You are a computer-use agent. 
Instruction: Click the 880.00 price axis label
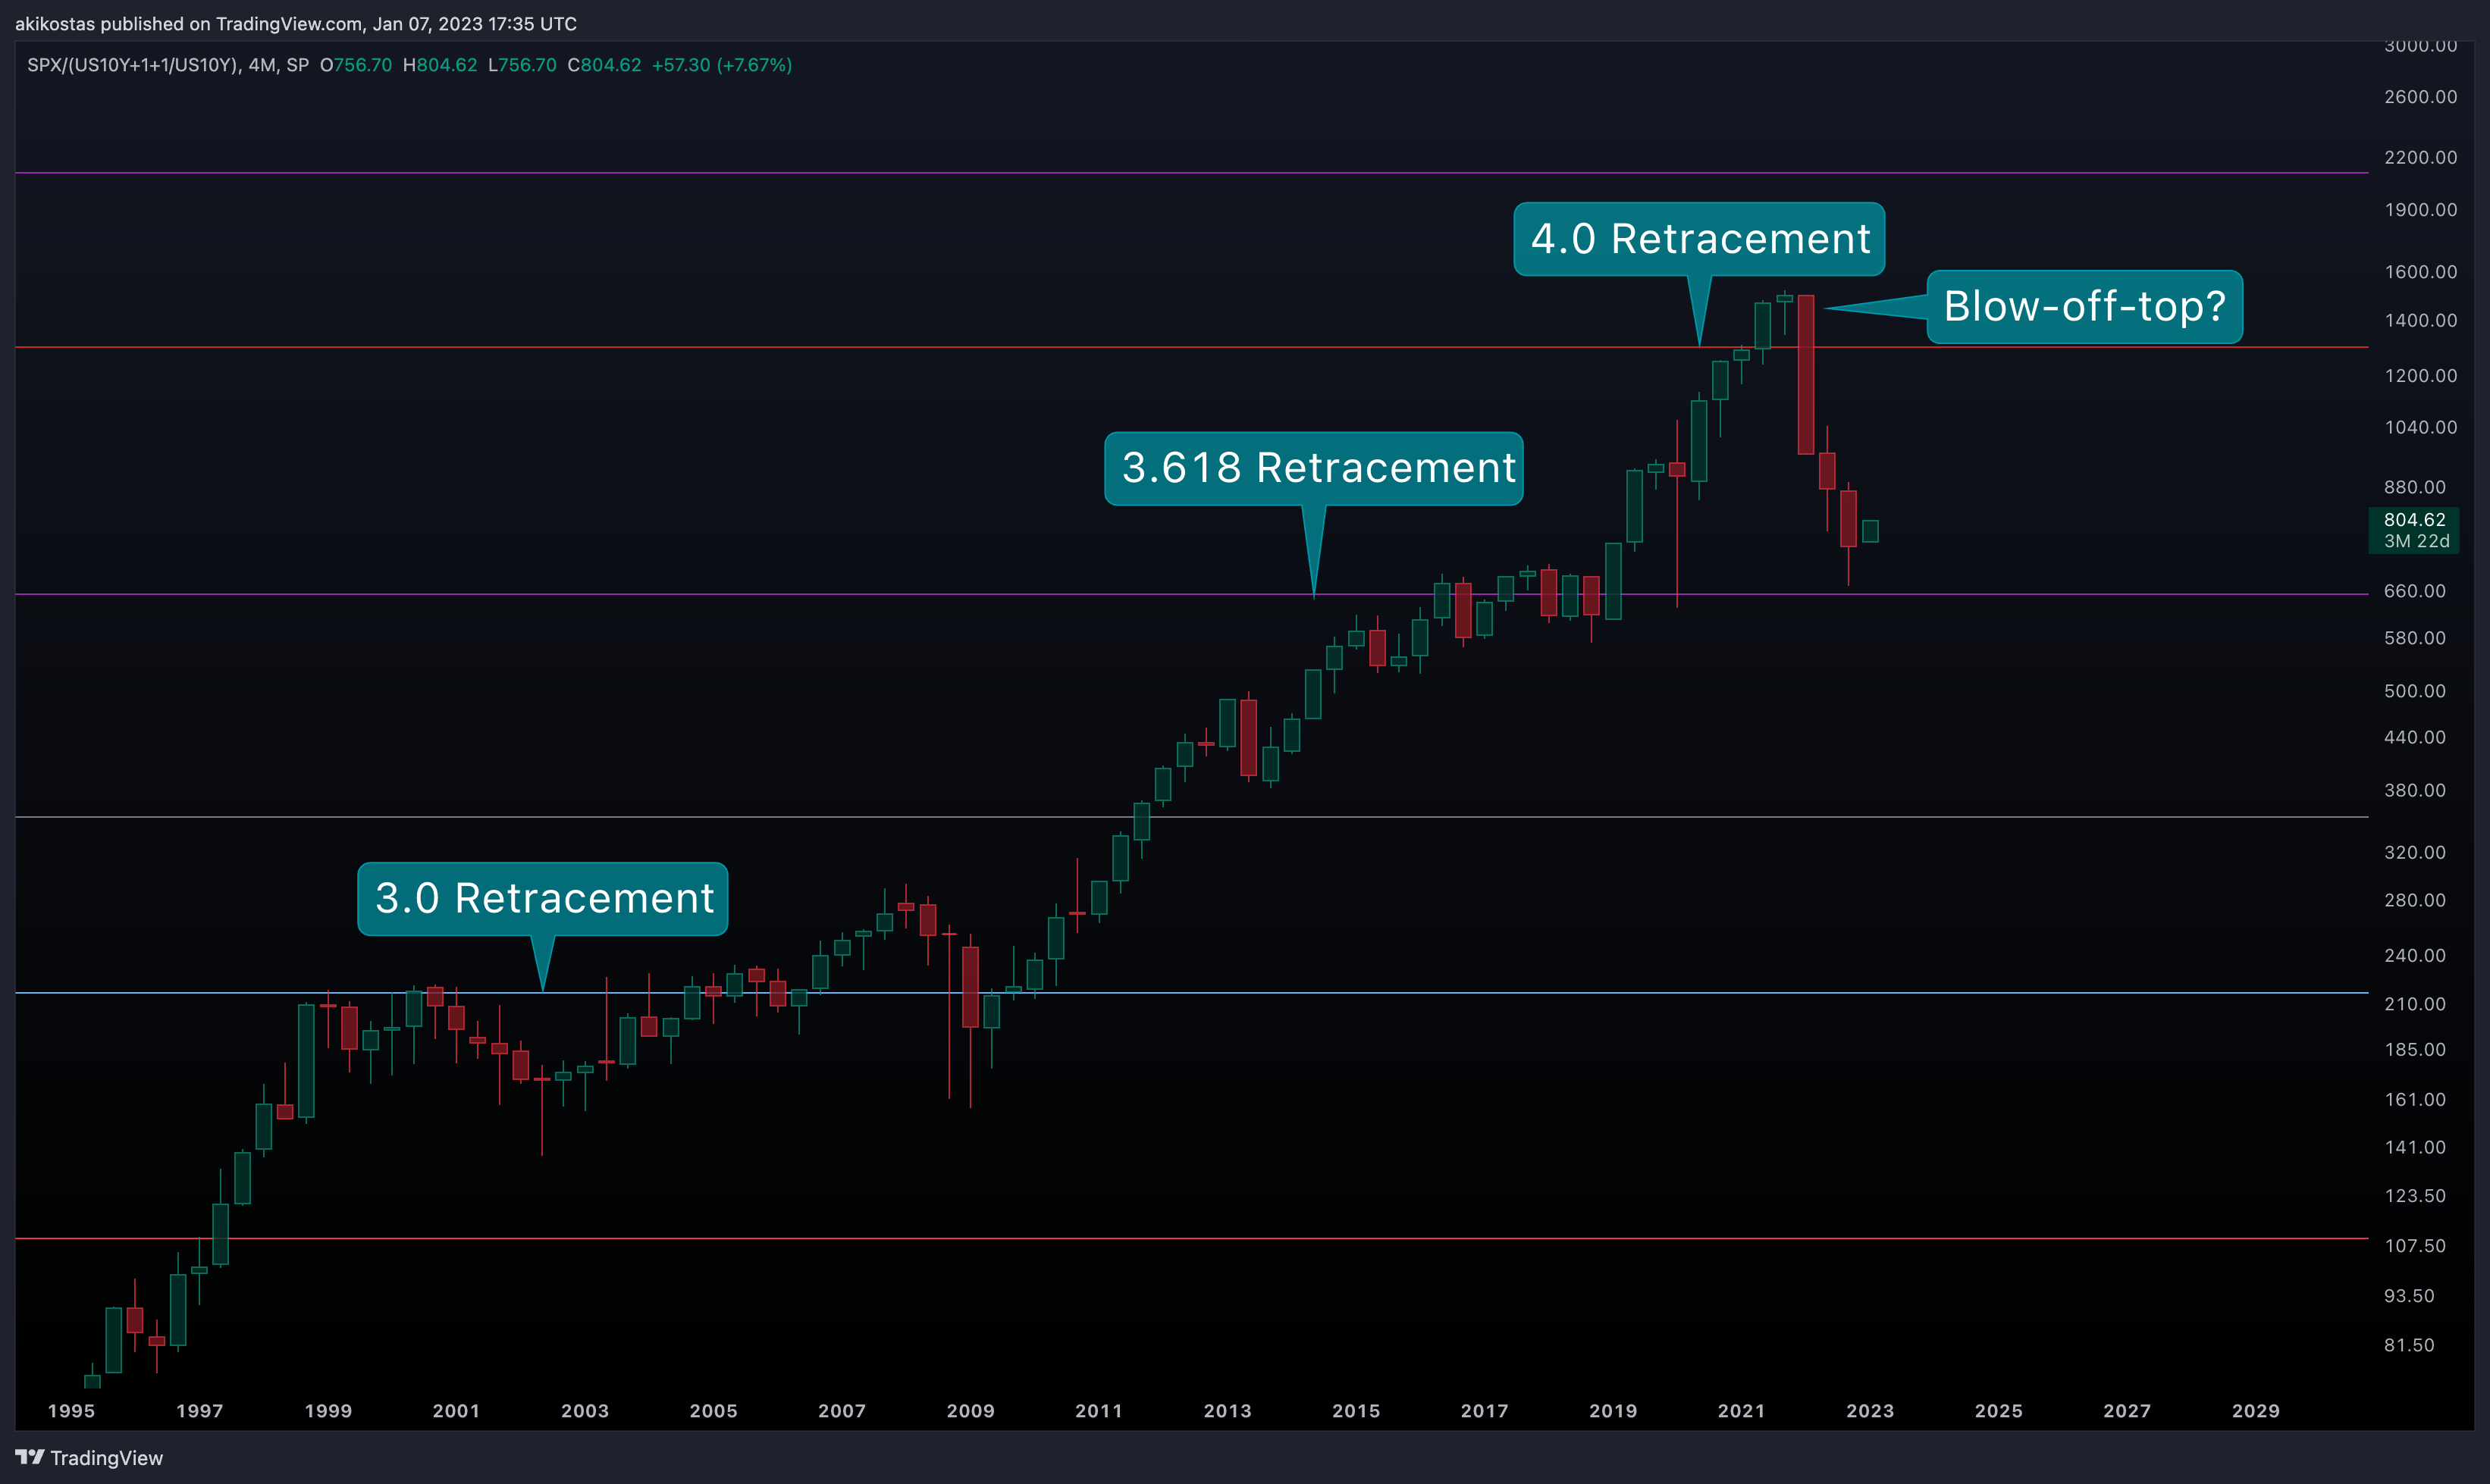(2414, 488)
